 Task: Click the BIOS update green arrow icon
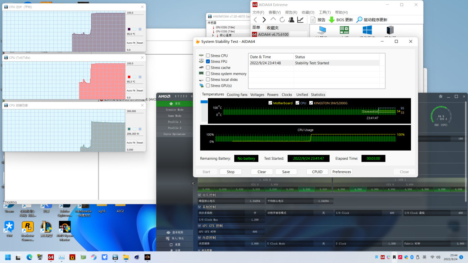coord(332,20)
